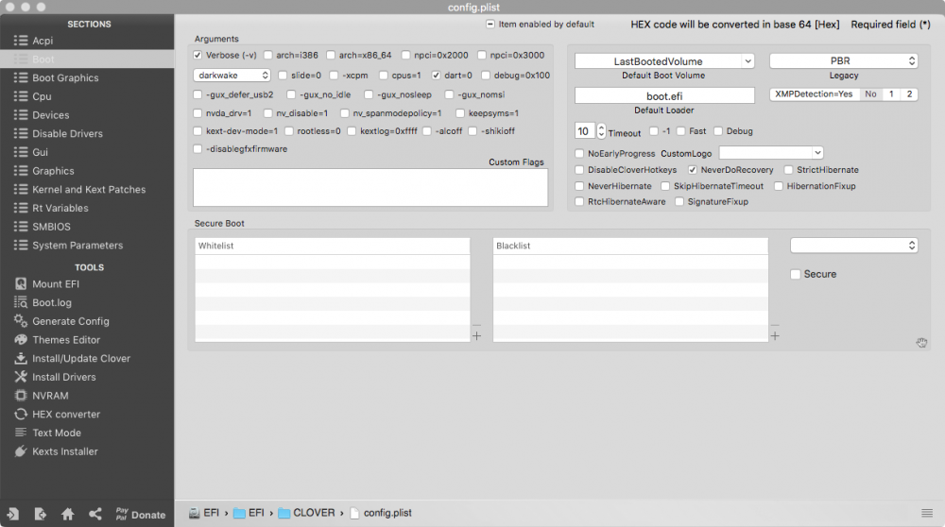The image size is (945, 527).
Task: Disable the Verbose (-v) checkbox
Action: (198, 55)
